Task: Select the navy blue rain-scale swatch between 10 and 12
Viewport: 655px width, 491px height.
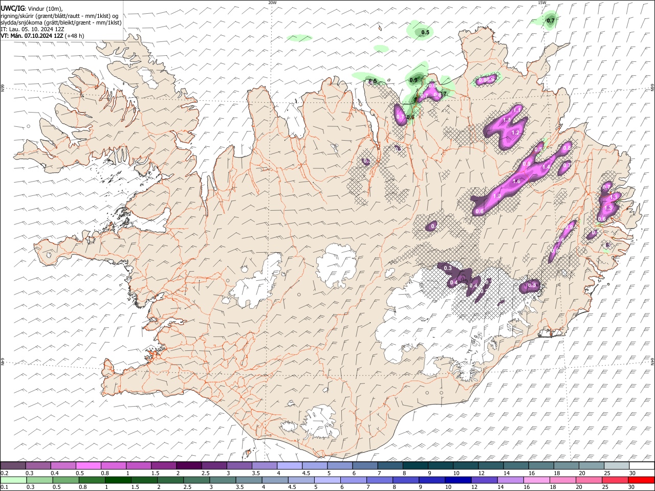Action: (458, 480)
